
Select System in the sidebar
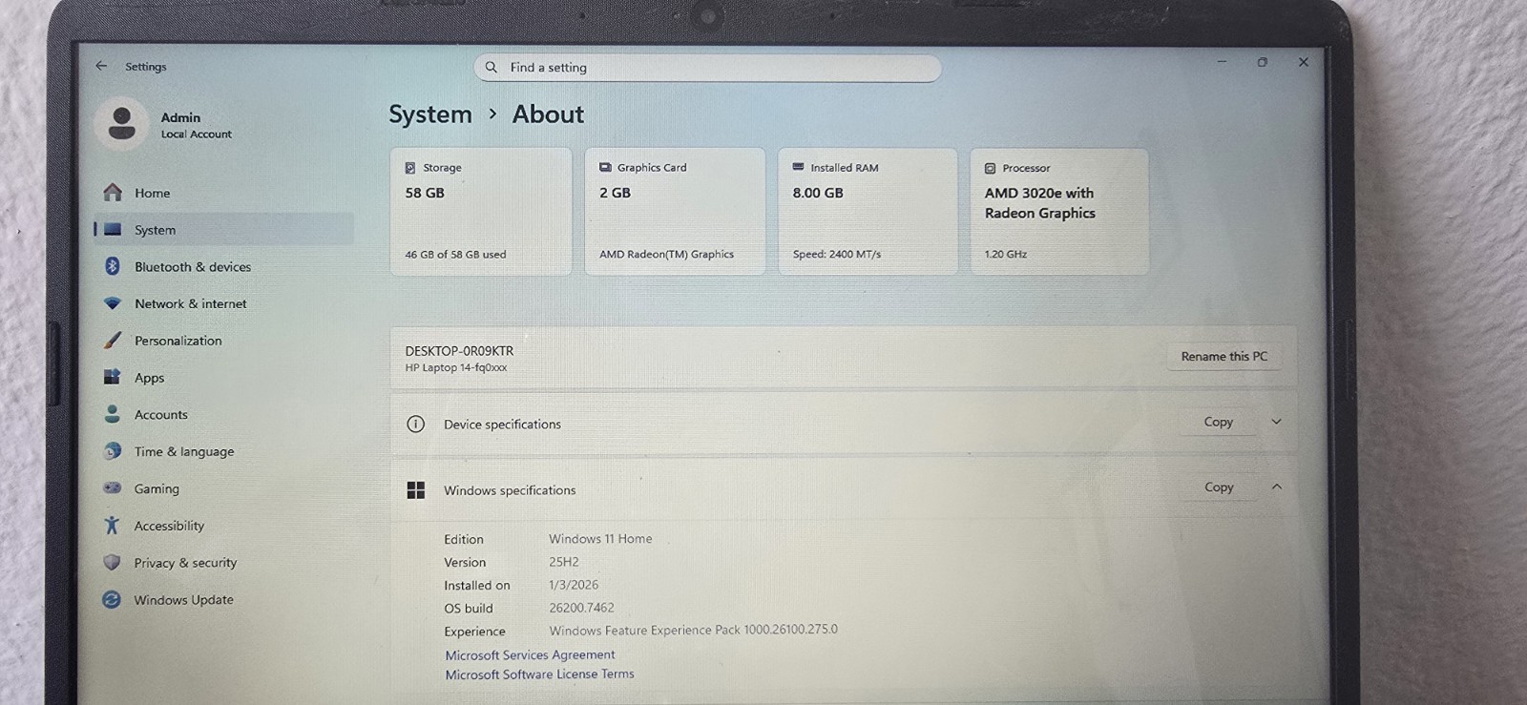(x=224, y=230)
